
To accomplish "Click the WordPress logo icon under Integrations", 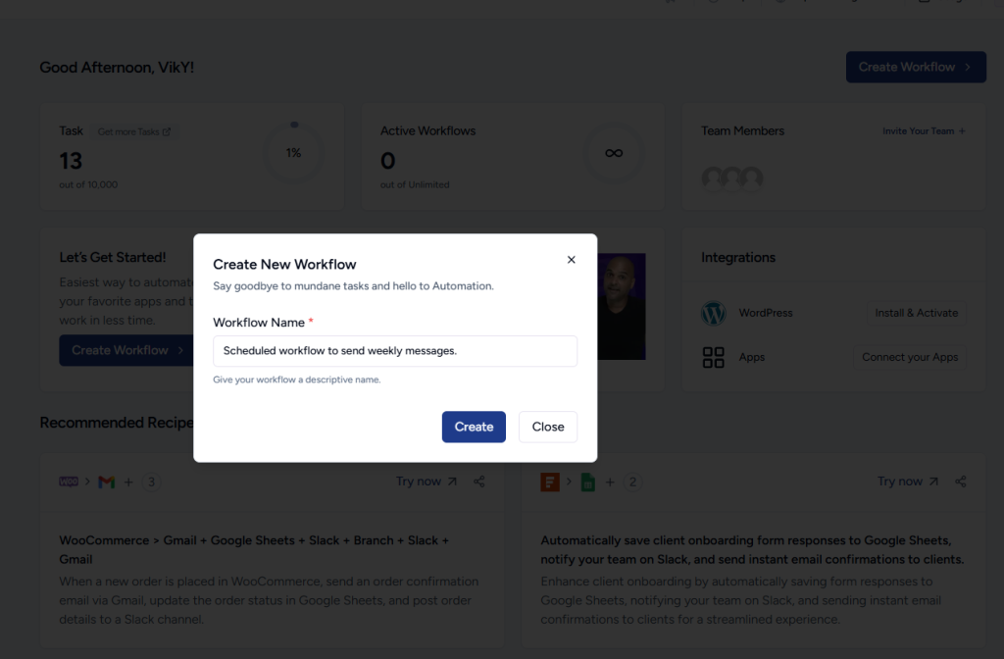I will pyautogui.click(x=713, y=313).
